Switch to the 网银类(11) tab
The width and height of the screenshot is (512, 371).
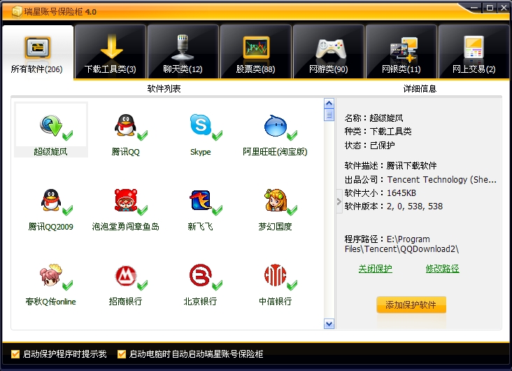401,52
